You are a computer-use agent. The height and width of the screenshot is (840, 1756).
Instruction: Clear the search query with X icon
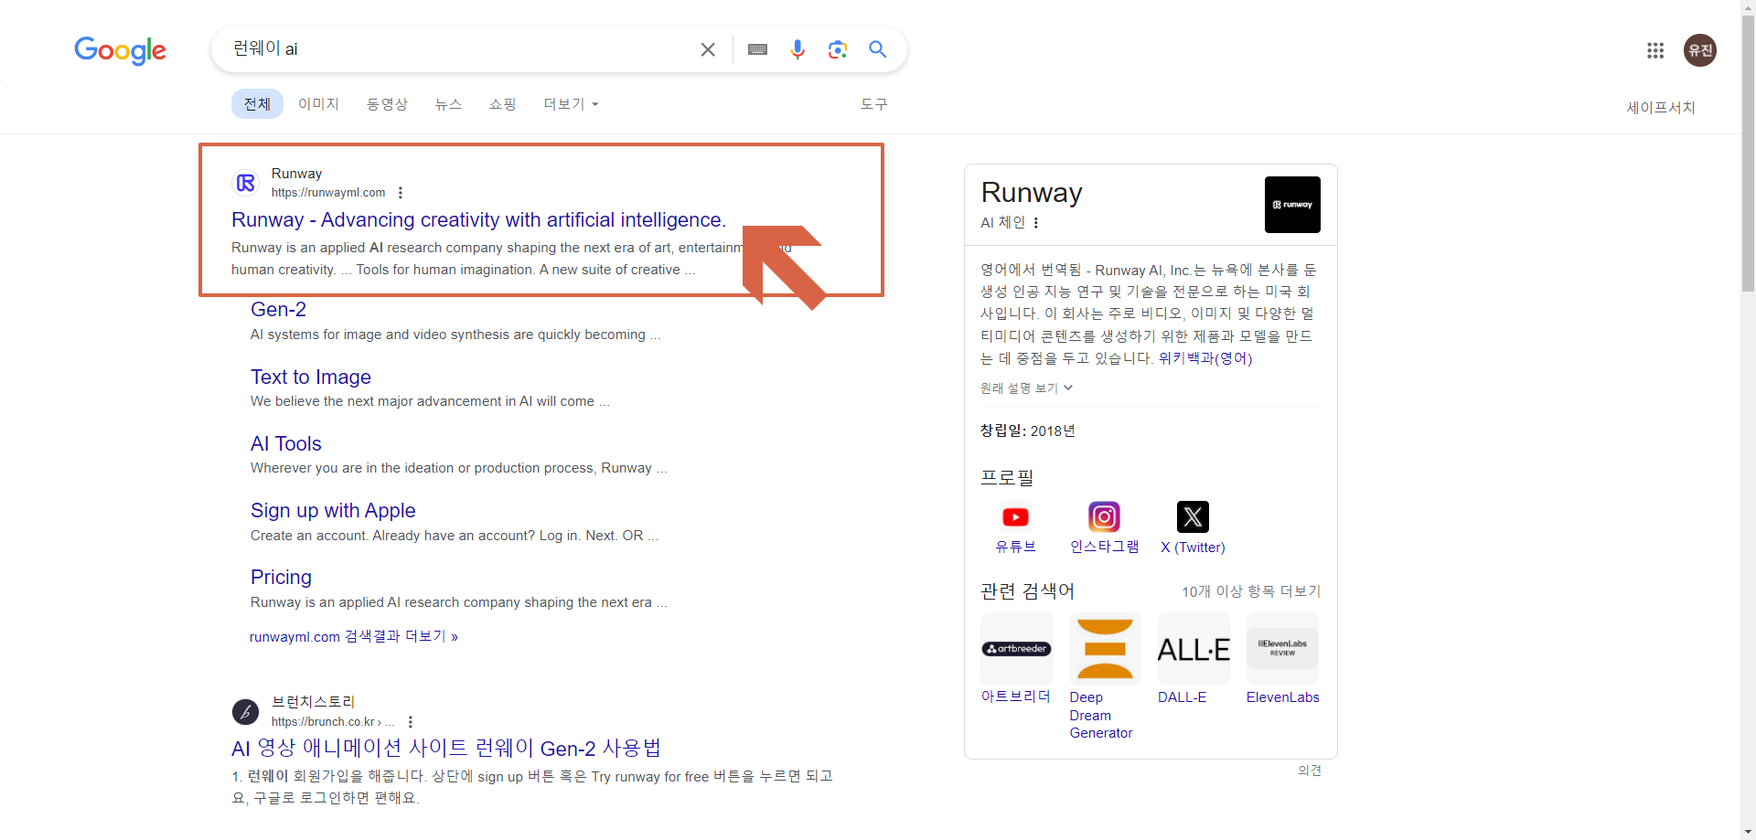coord(708,49)
